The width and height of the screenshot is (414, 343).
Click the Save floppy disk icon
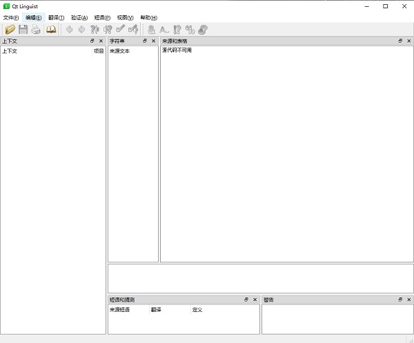pyautogui.click(x=23, y=29)
